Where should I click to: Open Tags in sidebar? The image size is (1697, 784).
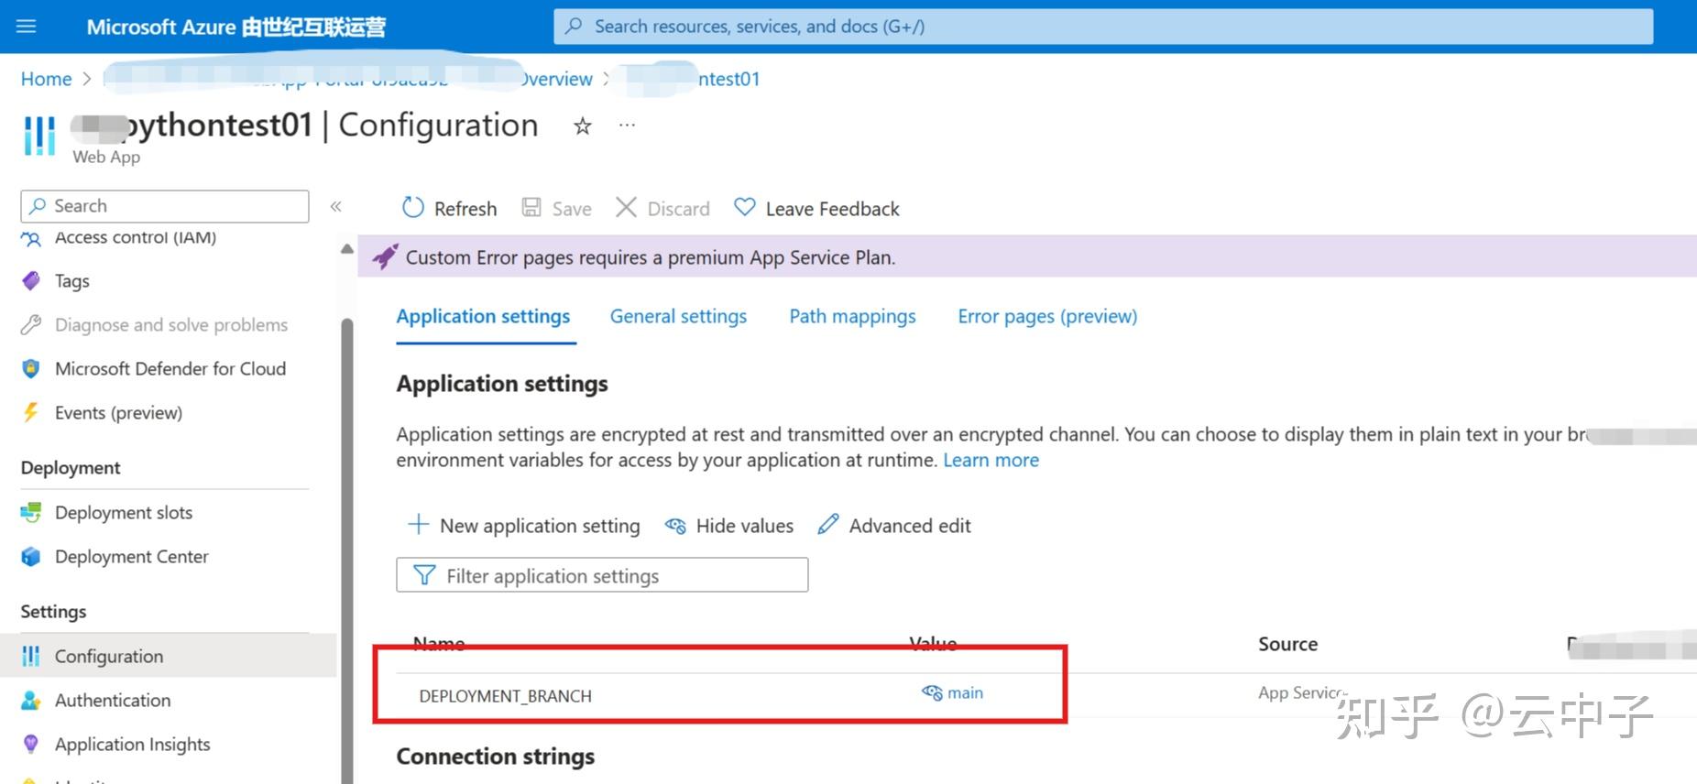point(71,281)
